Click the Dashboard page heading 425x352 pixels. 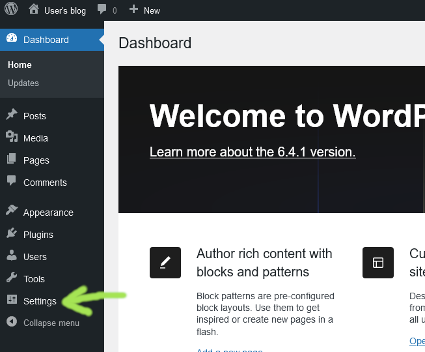coord(155,43)
